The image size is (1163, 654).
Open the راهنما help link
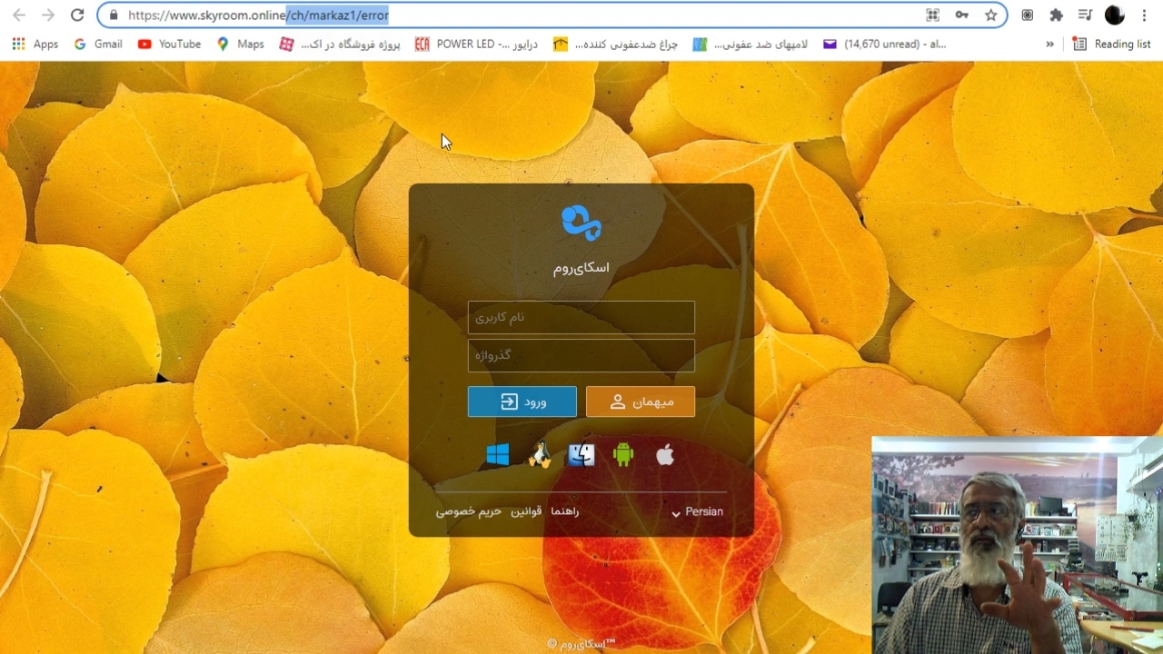(564, 511)
